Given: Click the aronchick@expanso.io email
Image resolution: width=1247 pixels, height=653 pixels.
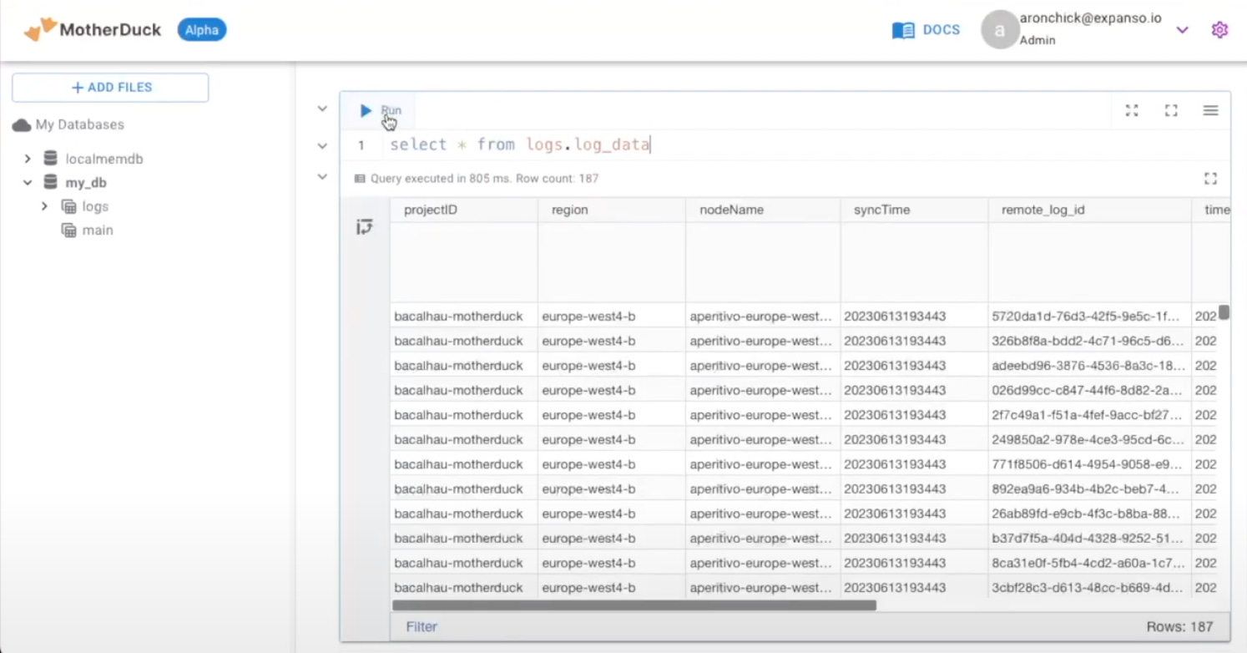Looking at the screenshot, I should 1090,18.
